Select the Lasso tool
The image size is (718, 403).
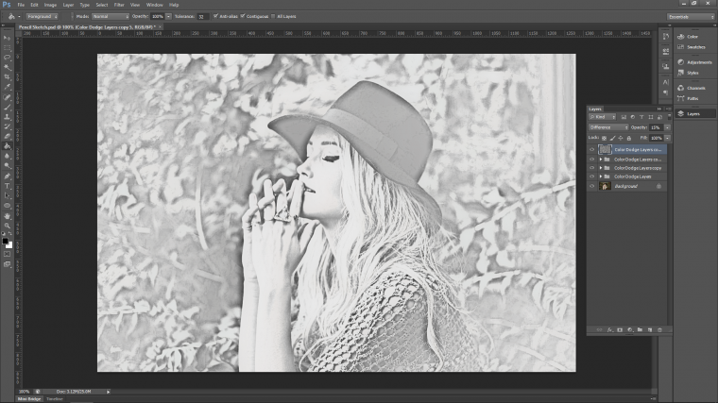click(7, 58)
